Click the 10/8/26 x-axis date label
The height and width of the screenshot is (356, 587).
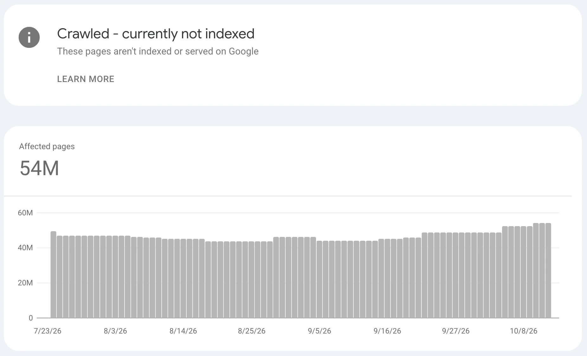(524, 331)
